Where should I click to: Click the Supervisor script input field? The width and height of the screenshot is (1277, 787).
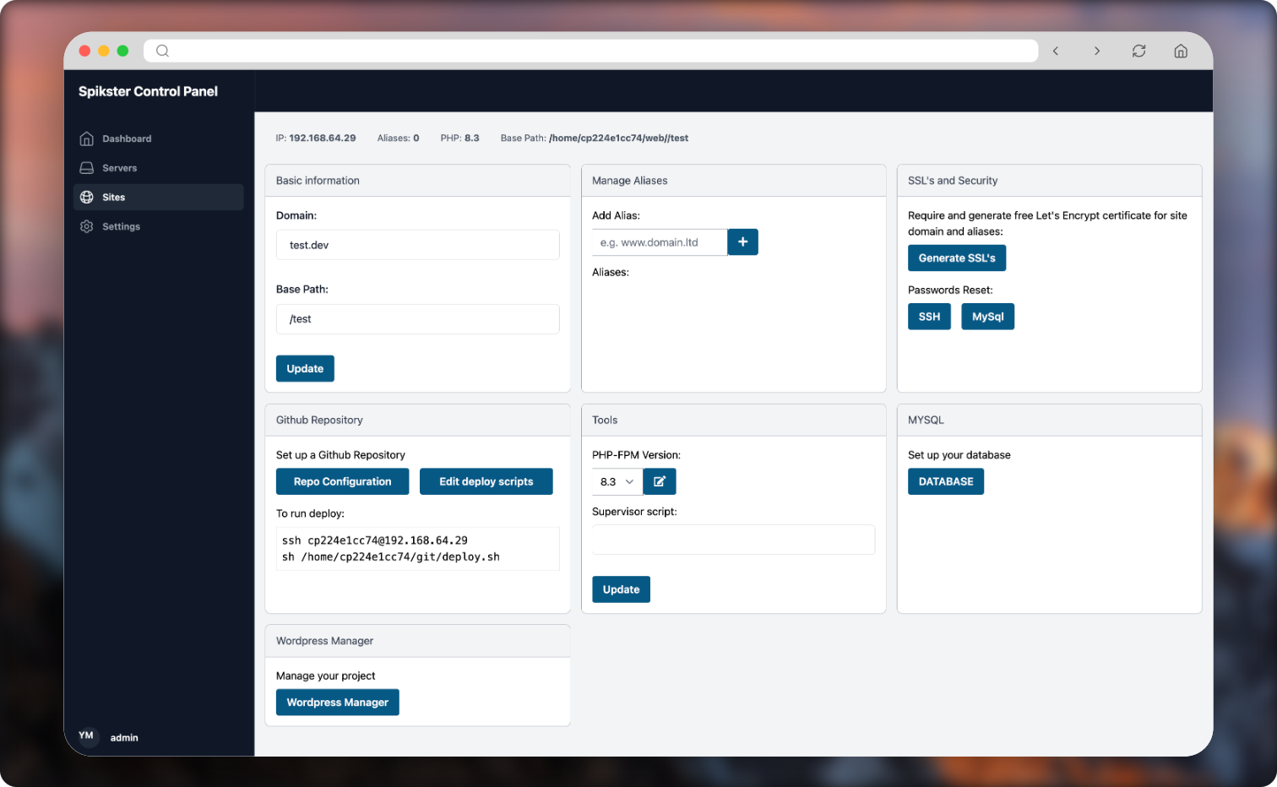pyautogui.click(x=733, y=540)
